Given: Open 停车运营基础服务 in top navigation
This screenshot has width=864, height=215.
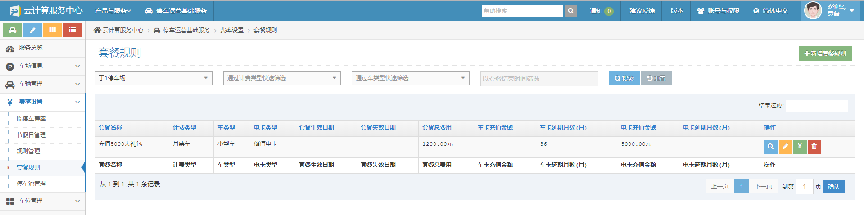Looking at the screenshot, I should tap(176, 11).
